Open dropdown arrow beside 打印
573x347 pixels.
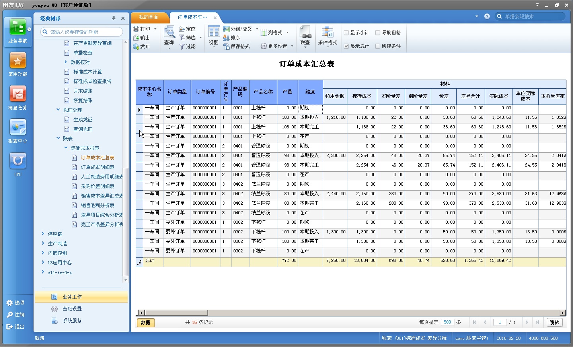coord(155,29)
